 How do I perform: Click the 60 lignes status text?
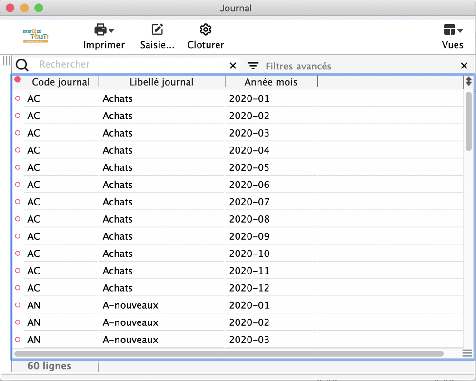pyautogui.click(x=49, y=366)
